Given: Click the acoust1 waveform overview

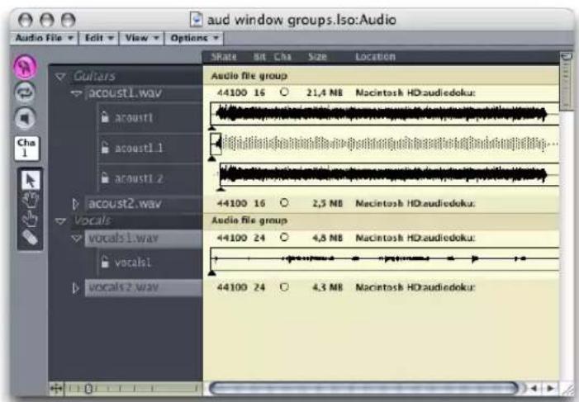Looking at the screenshot, I should pos(384,114).
